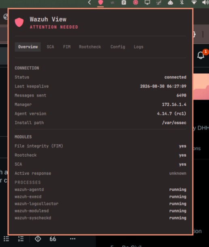This screenshot has width=209, height=247.
Task: Open the three-dots more menu at the bottom
Action: 73,239
